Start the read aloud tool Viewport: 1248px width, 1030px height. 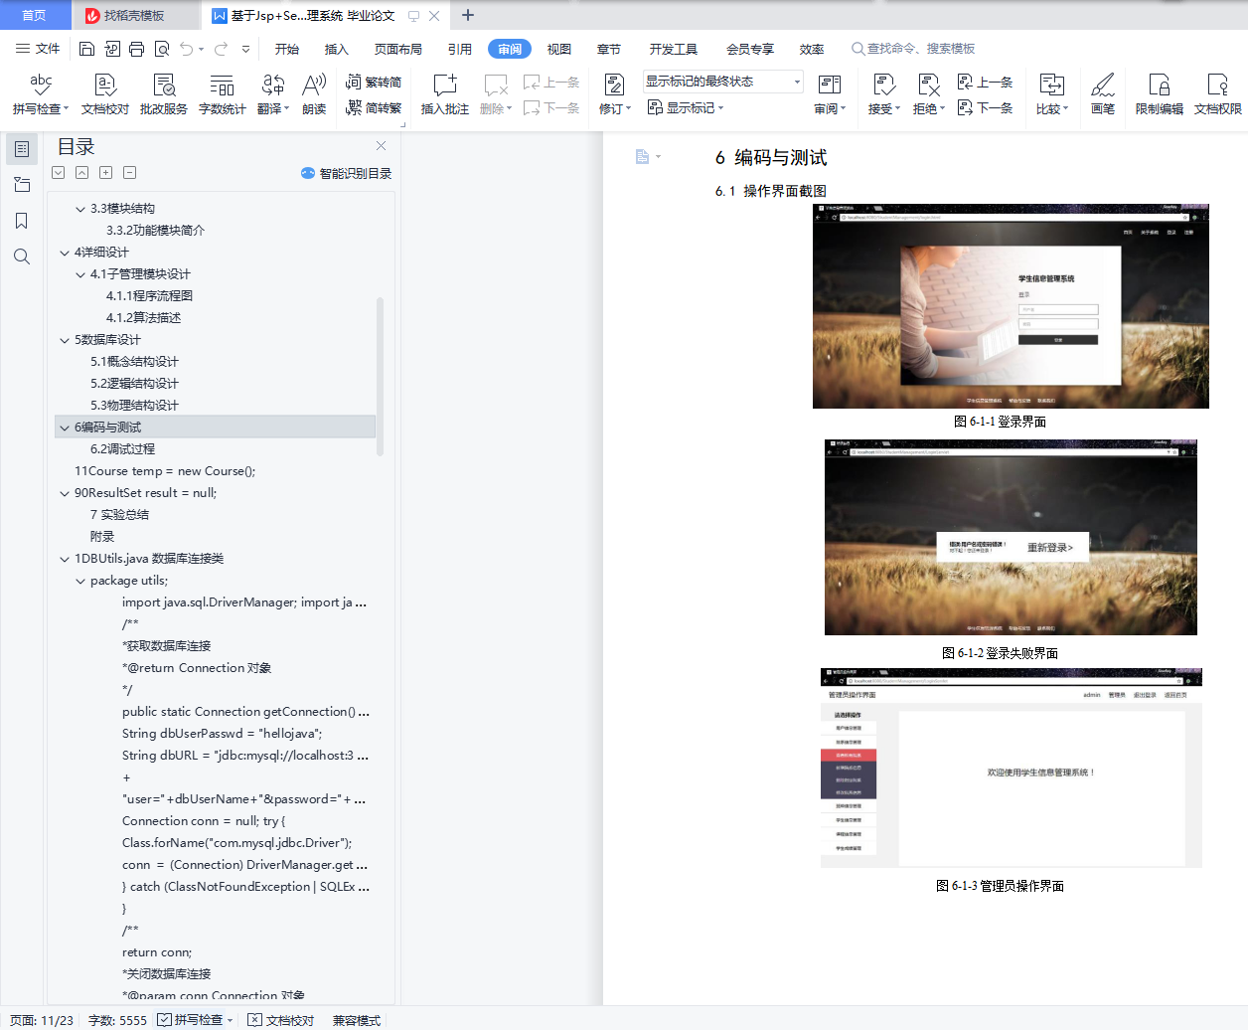click(x=314, y=94)
